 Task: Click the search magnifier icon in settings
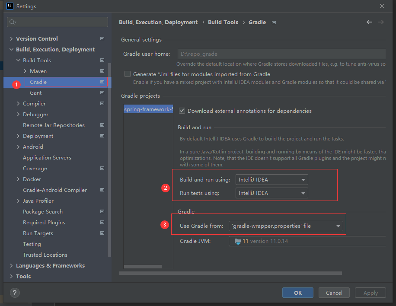[13, 22]
